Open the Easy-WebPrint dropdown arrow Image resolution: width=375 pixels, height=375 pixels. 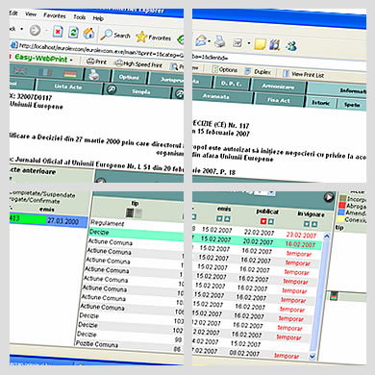click(71, 61)
